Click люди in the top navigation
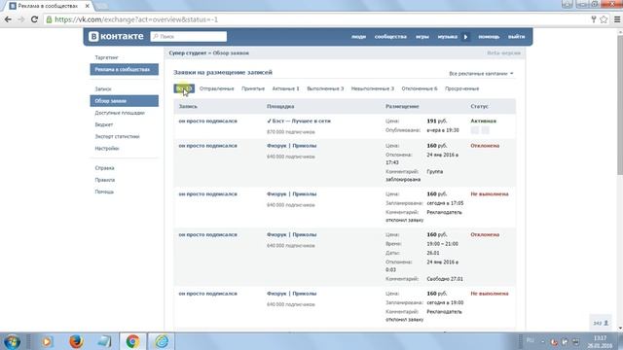Viewport: 623px width, 350px height. click(358, 37)
